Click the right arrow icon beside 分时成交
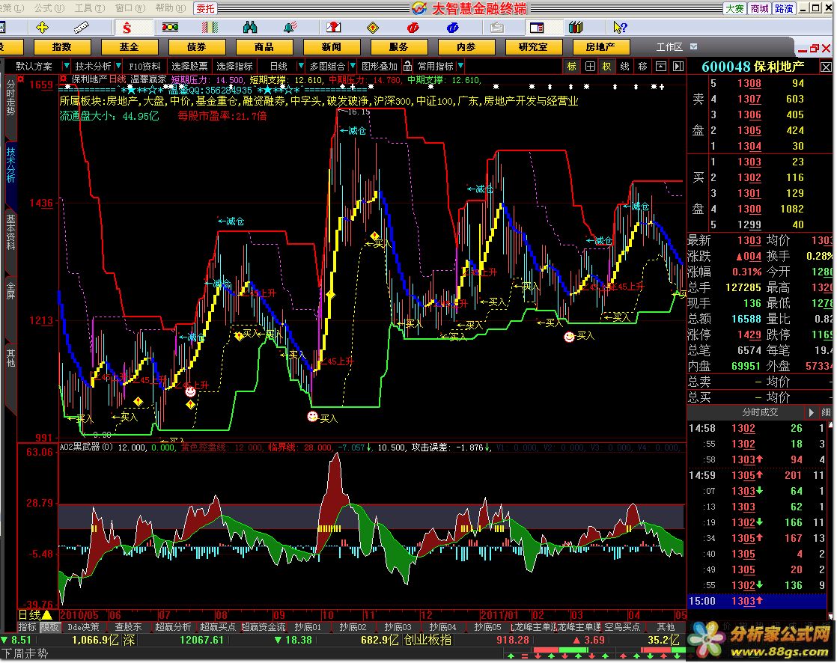The height and width of the screenshot is (663, 837). pos(812,412)
